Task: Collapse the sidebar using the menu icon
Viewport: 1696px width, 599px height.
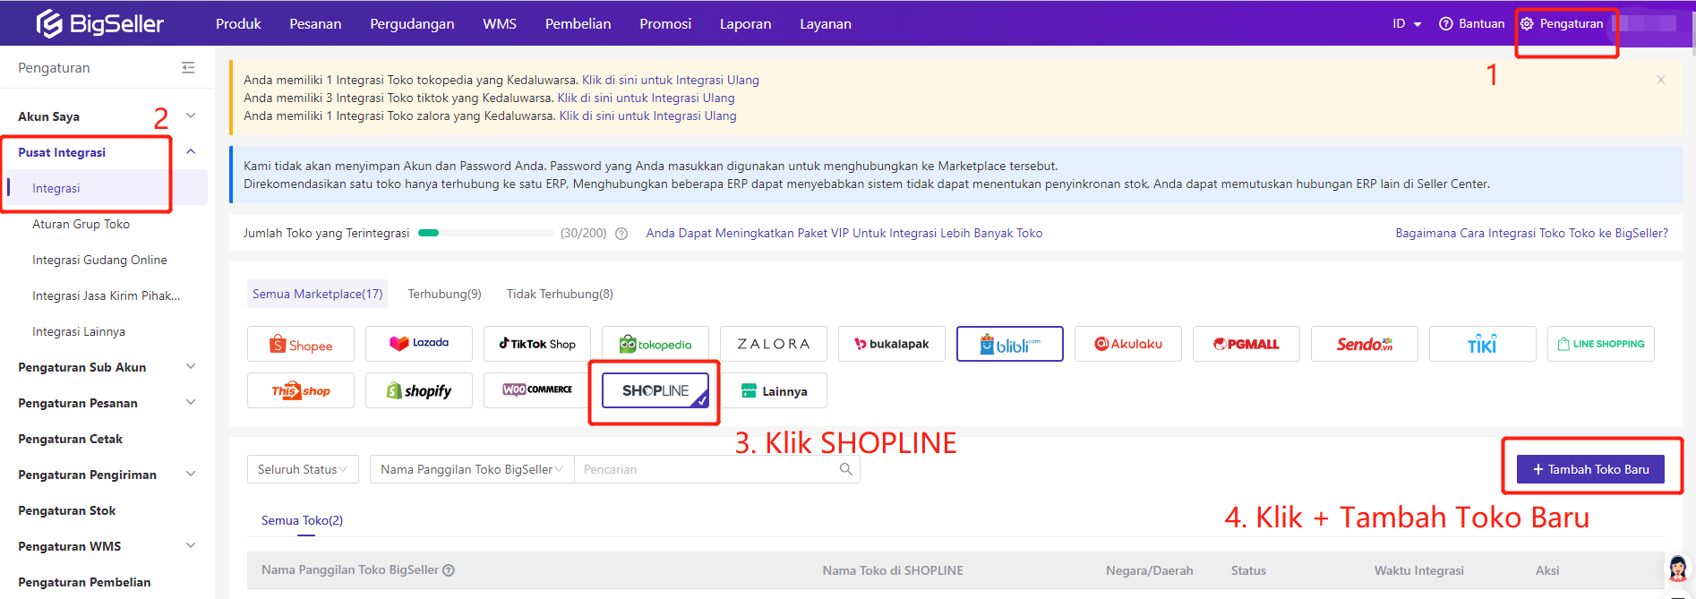Action: click(x=188, y=68)
